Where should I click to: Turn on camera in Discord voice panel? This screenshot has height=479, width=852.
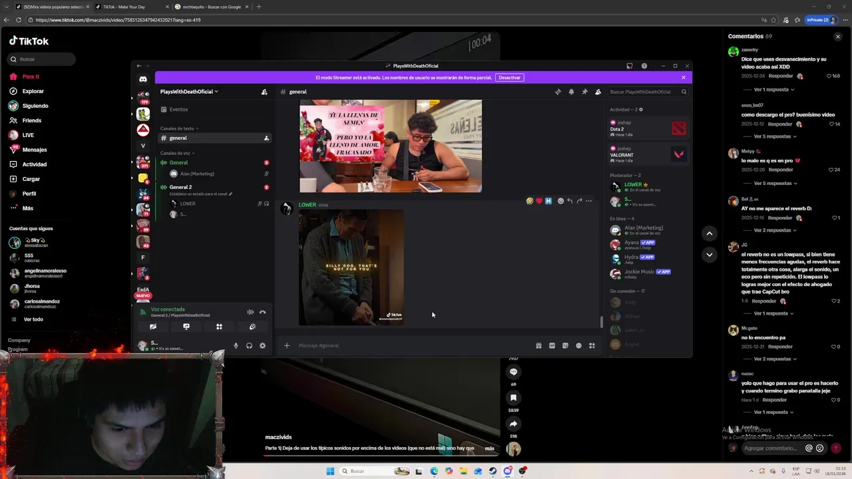153,327
